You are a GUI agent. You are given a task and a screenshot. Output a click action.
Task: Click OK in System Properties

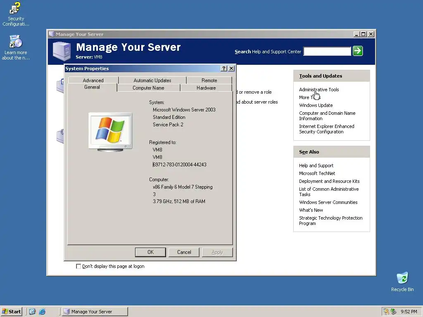click(150, 252)
